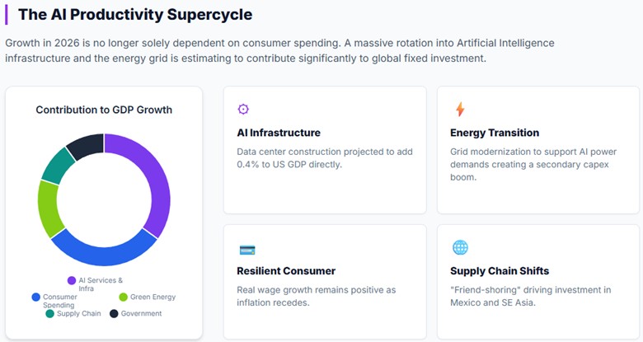
Task: Click the AI Infrastructure chip icon
Action: [243, 109]
